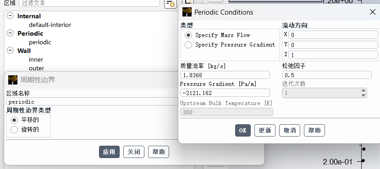Click OK in Periodic Conditions dialog
This screenshot has height=169, width=380.
243,130
